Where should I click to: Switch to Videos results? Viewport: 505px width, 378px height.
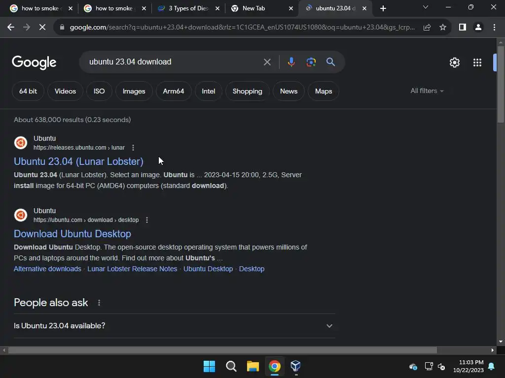point(66,91)
